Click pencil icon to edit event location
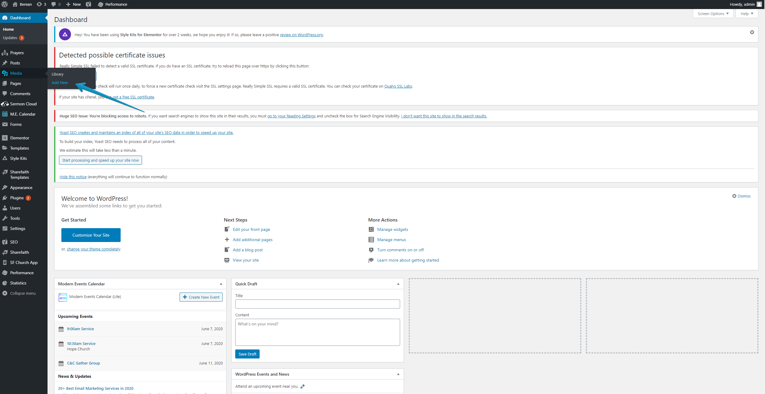The image size is (765, 394). [303, 386]
